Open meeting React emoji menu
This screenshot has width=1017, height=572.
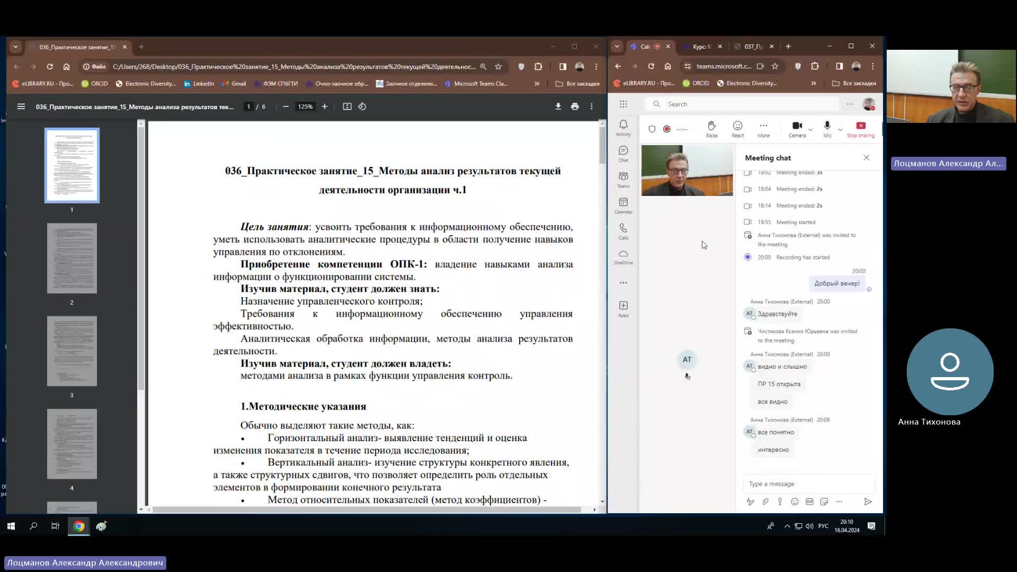[738, 129]
